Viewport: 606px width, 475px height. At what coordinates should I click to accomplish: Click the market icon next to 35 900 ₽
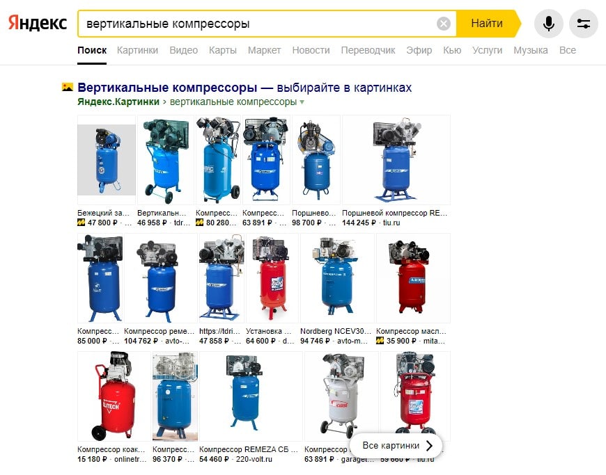(x=380, y=341)
